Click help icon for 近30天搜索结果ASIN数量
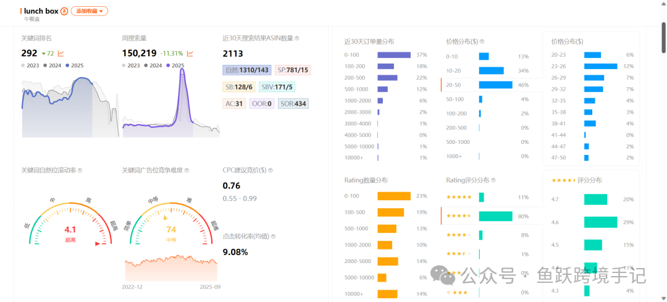This screenshot has width=667, height=302. (297, 38)
